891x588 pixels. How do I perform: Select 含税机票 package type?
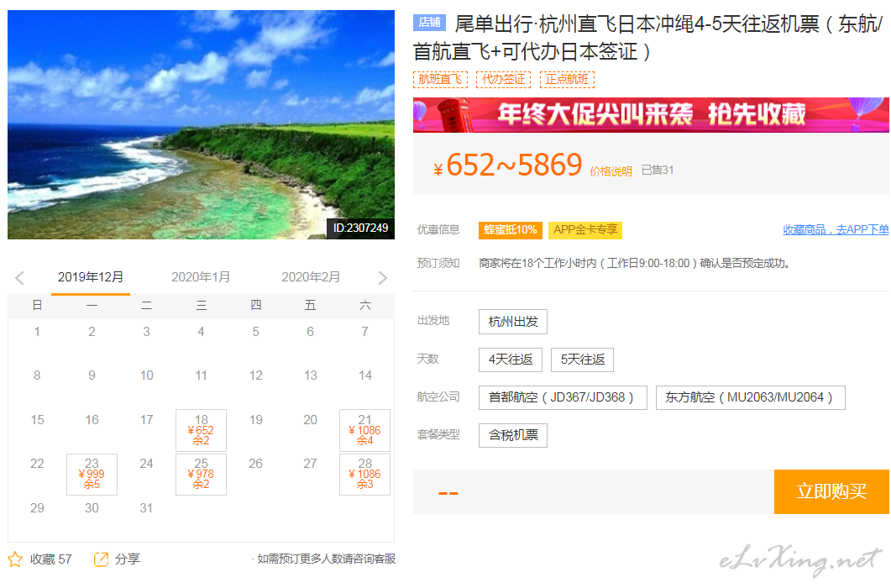[x=513, y=436]
